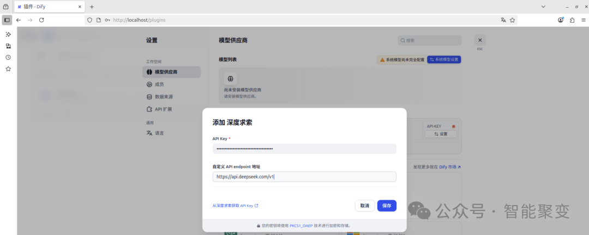Click the 语言 translate icon in sidebar
This screenshot has width=589, height=235.
click(149, 133)
